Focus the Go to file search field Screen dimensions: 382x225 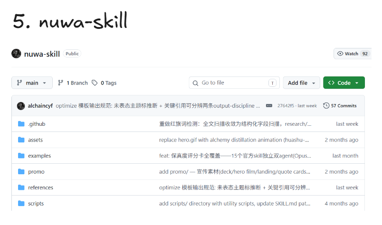coord(234,83)
